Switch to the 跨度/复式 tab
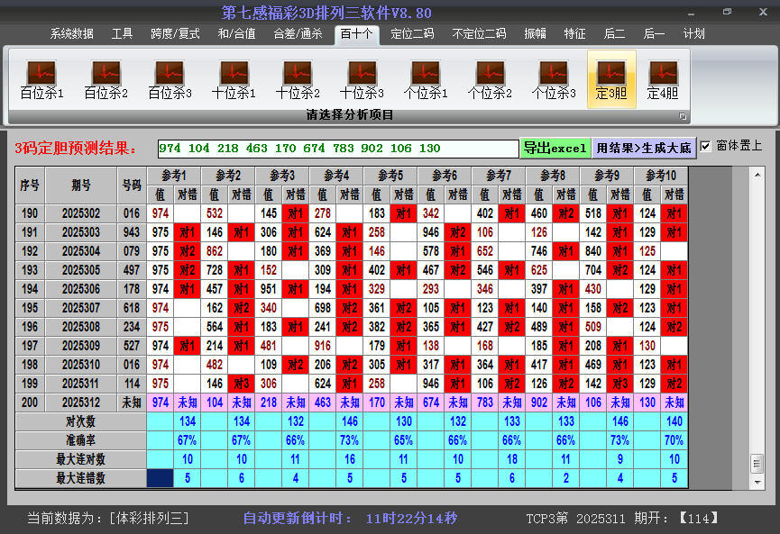Screen dimensions: 780x534 175,34
